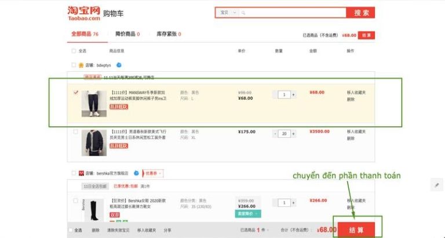Click the red 搜索 search button
Image resolution: width=445 pixels, height=238 pixels.
[x=361, y=13]
